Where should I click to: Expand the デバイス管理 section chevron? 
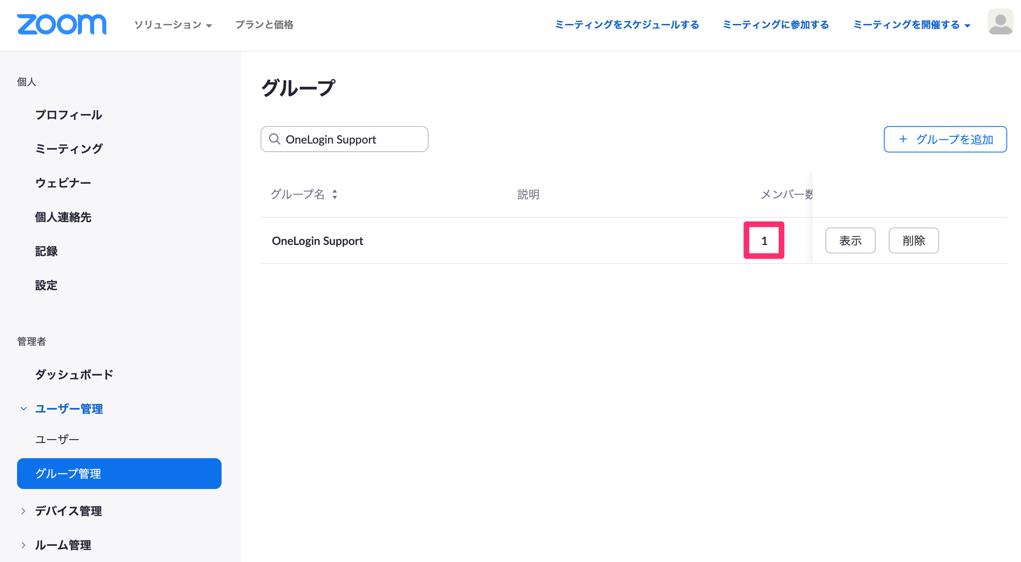tap(24, 511)
